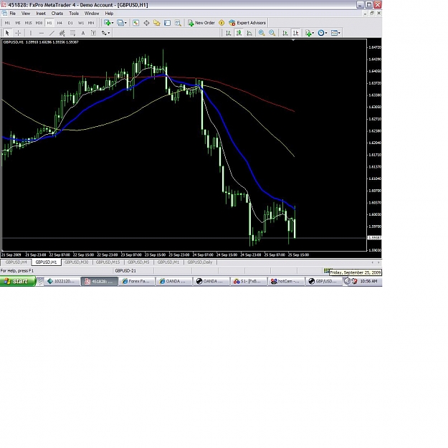This screenshot has height=448, width=448.
Task: Switch to the GBPUSD,M5 chart tab
Action: click(138, 262)
